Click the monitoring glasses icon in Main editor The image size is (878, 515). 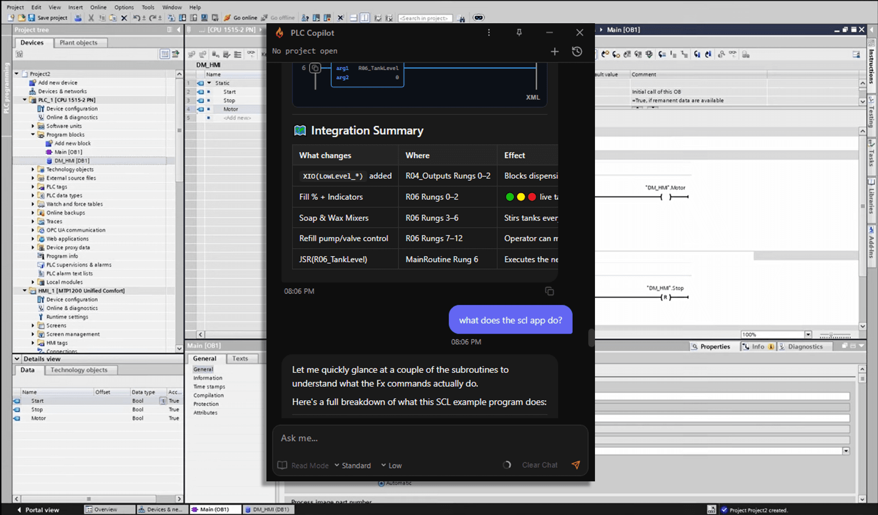click(733, 54)
